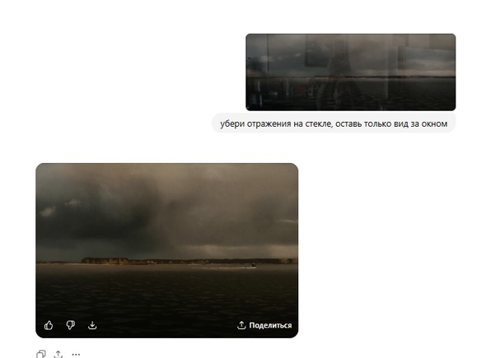
Task: Click the user prompt bubble 'убери отражения на стекле'
Action: [x=334, y=123]
